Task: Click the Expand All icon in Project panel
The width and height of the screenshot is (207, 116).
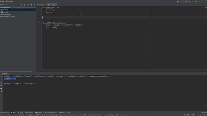Action: [25, 5]
